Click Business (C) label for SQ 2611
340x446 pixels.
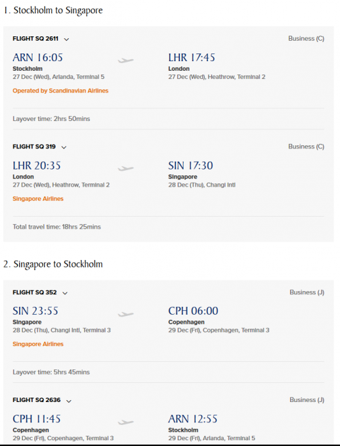point(306,38)
